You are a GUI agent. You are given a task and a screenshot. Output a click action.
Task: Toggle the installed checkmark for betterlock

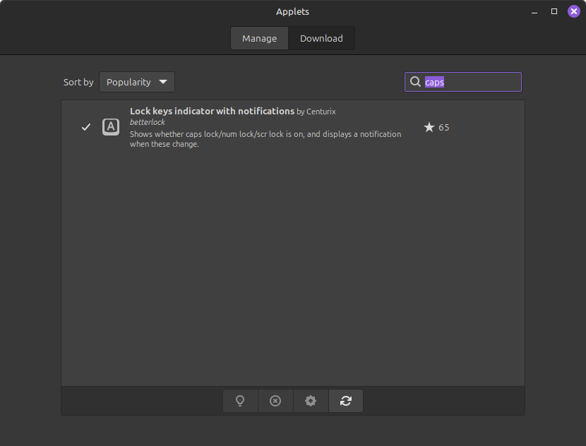pos(86,127)
